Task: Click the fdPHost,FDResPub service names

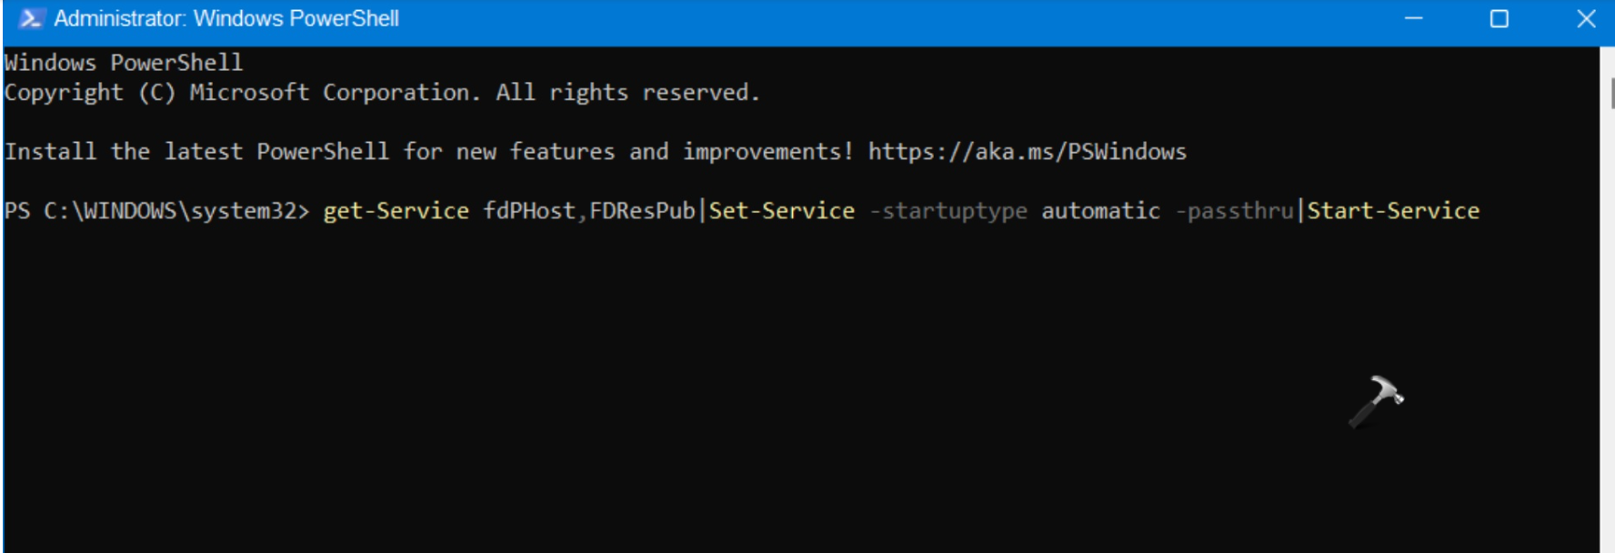Action: pyautogui.click(x=588, y=211)
